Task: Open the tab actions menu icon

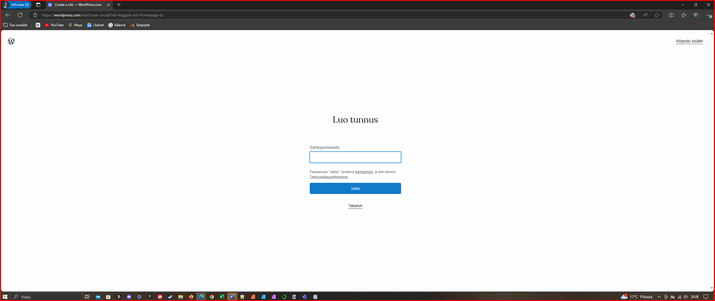Action: pyautogui.click(x=38, y=5)
